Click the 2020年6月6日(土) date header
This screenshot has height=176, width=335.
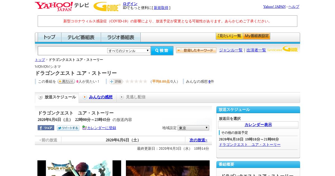(x=123, y=140)
